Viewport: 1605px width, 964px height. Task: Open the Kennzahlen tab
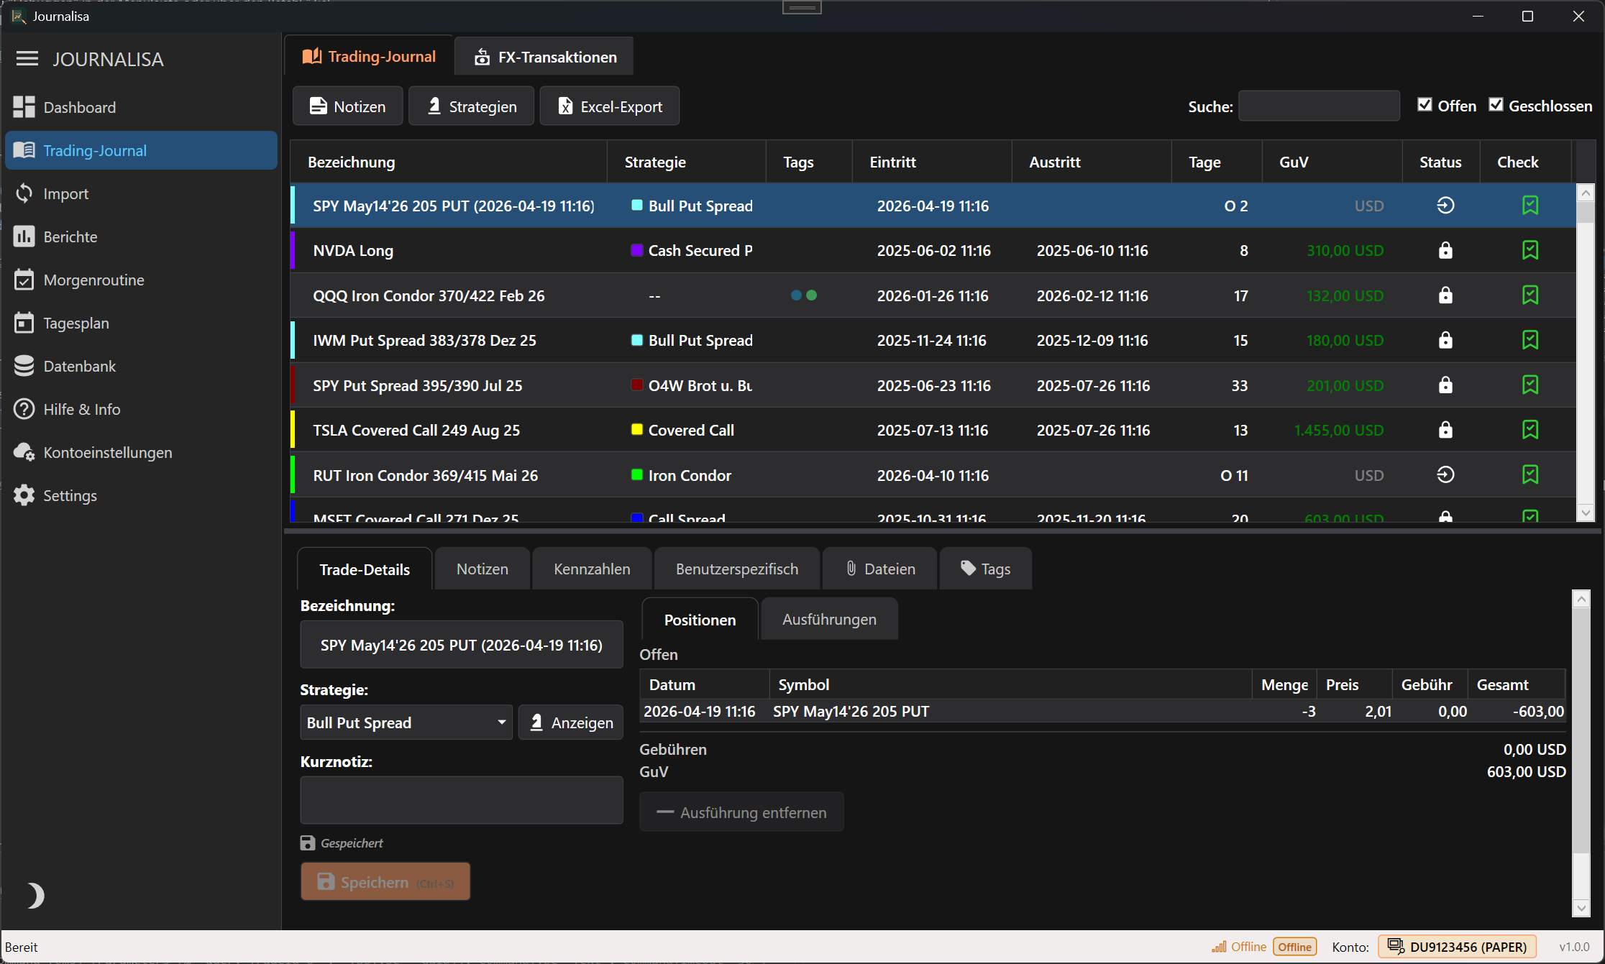(x=591, y=568)
